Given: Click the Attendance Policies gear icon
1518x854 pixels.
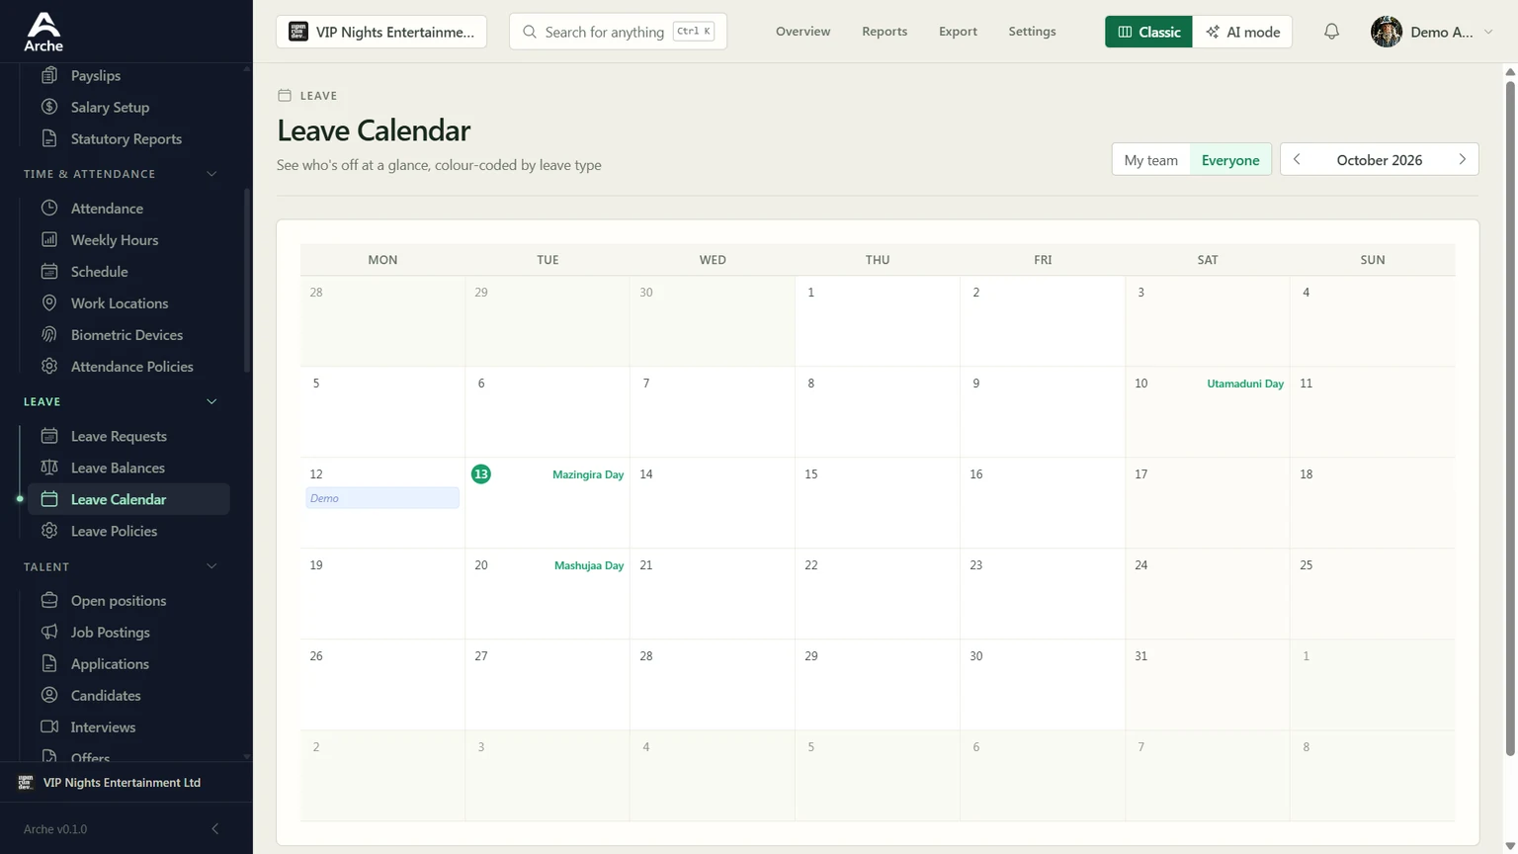Looking at the screenshot, I should pyautogui.click(x=49, y=366).
